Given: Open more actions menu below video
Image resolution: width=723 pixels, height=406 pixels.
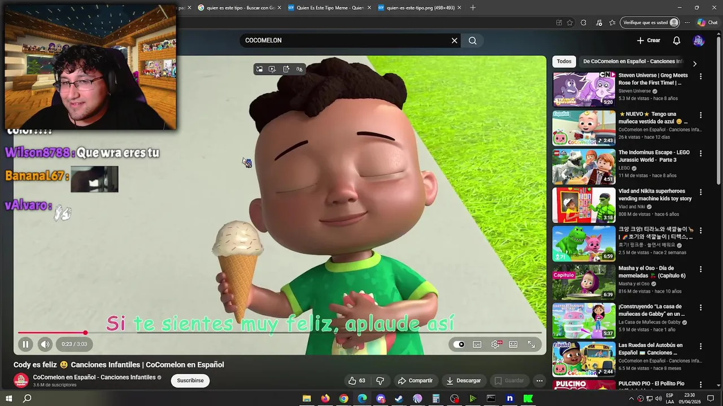Looking at the screenshot, I should tap(539, 381).
